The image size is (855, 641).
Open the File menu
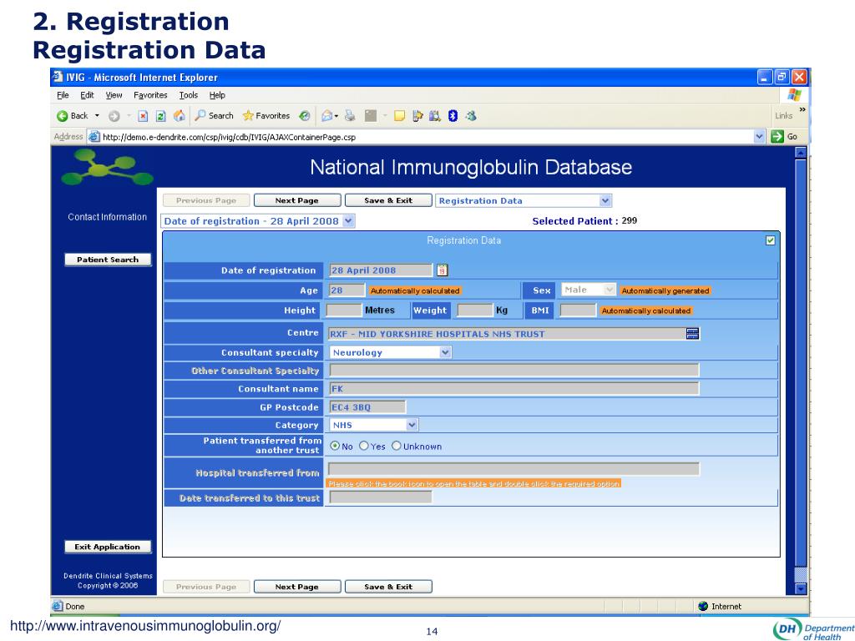pos(63,95)
